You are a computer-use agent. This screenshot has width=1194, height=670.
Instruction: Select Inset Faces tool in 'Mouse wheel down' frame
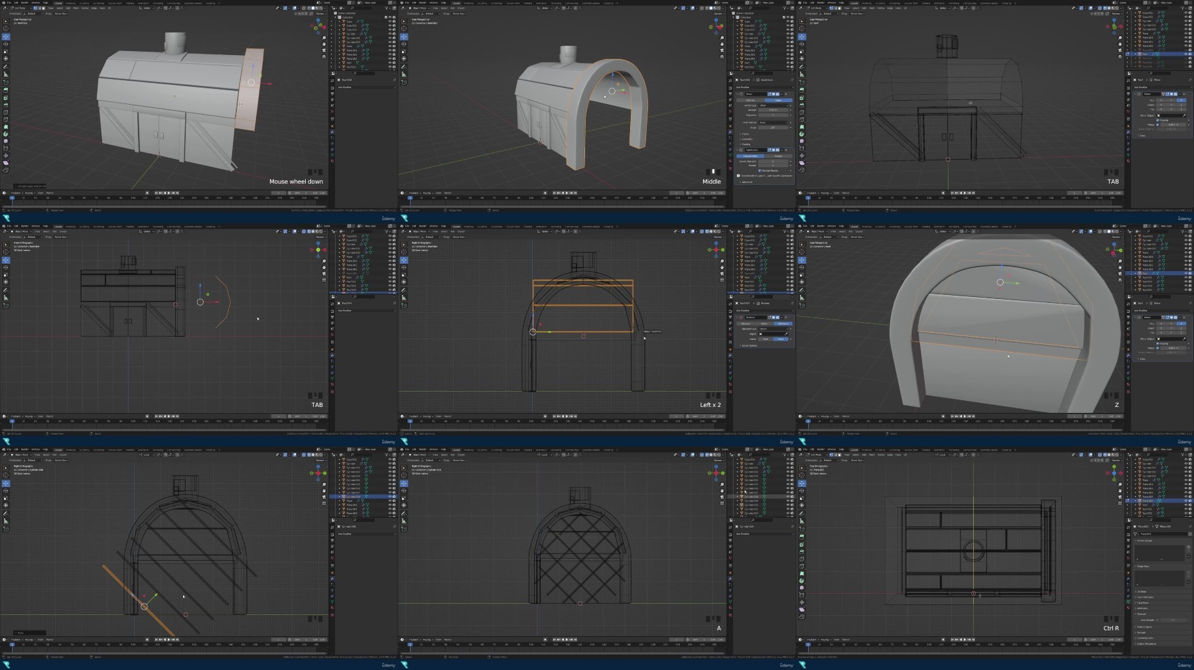coord(6,97)
